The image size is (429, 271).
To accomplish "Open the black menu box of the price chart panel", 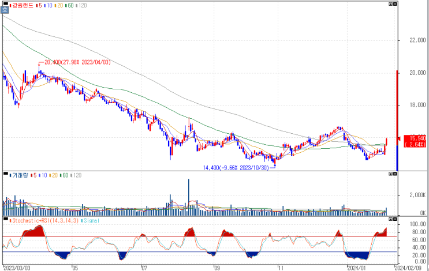I will 5,3.
